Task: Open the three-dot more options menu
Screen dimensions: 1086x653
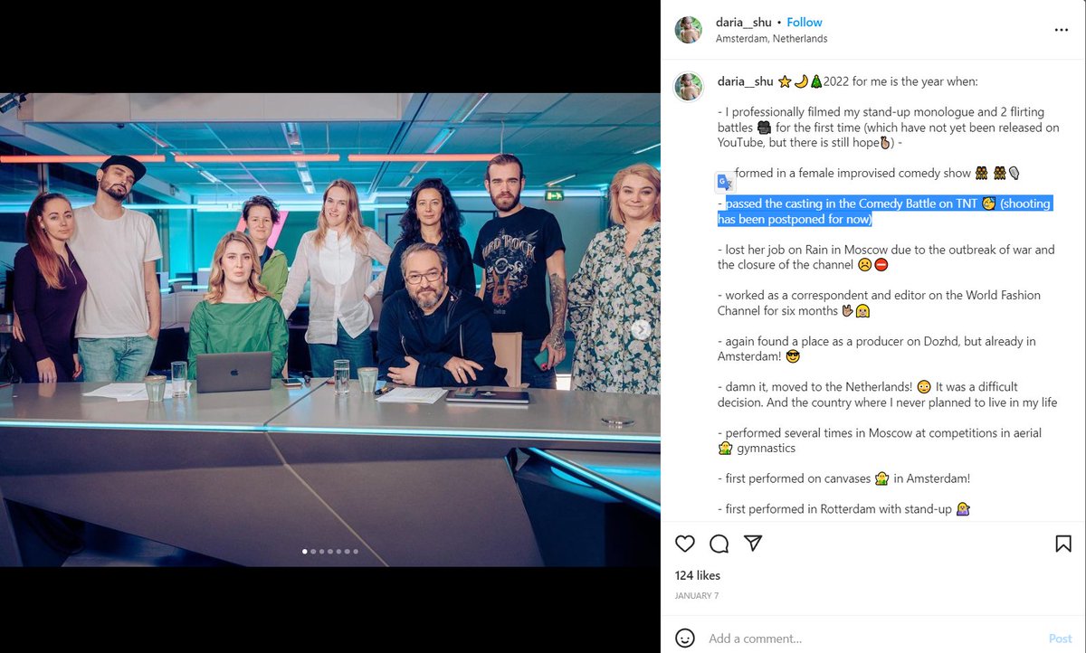Action: [1062, 30]
